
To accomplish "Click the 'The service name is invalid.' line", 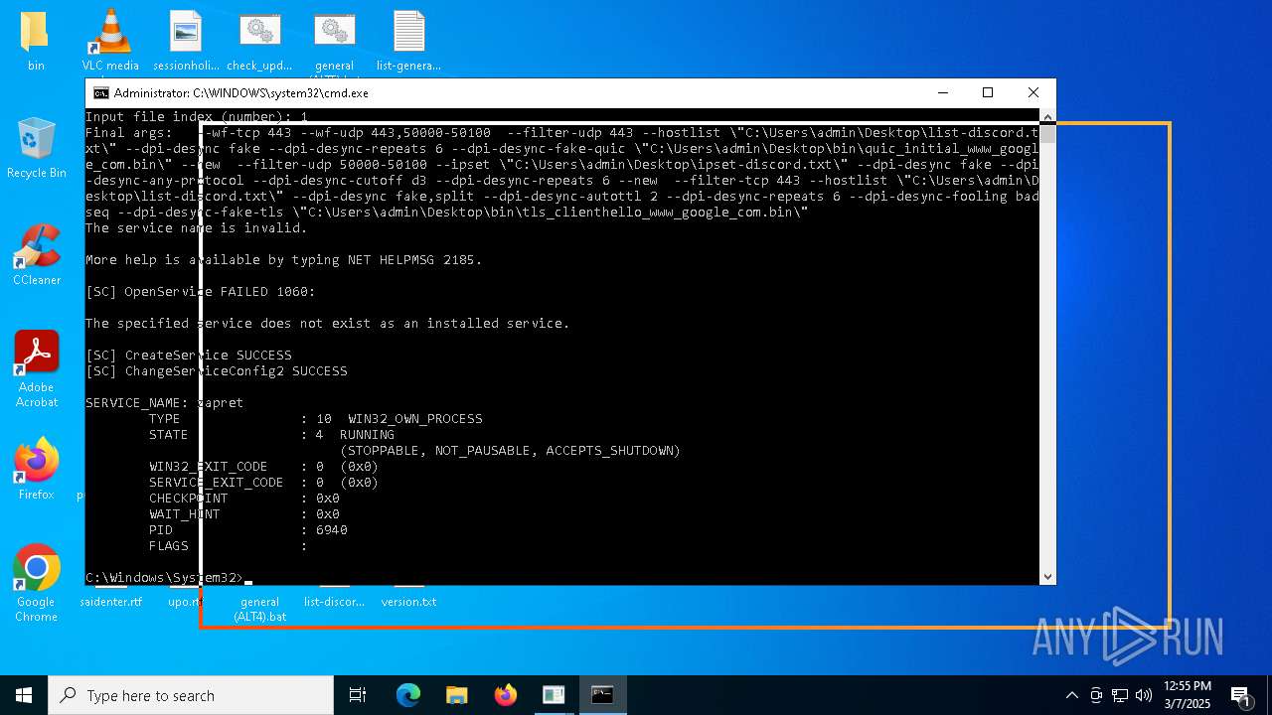I will click(x=197, y=228).
